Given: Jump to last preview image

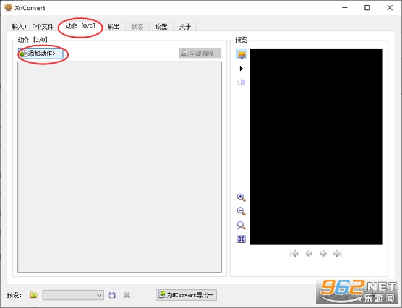Looking at the screenshot, I should pyautogui.click(x=338, y=254).
